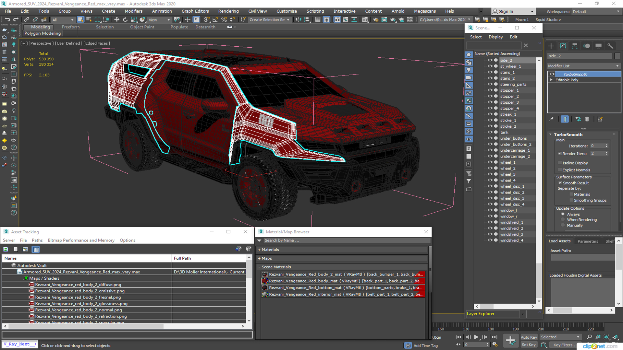The height and width of the screenshot is (350, 623).
Task: Hide the tank object via eye icon
Action: (490, 132)
